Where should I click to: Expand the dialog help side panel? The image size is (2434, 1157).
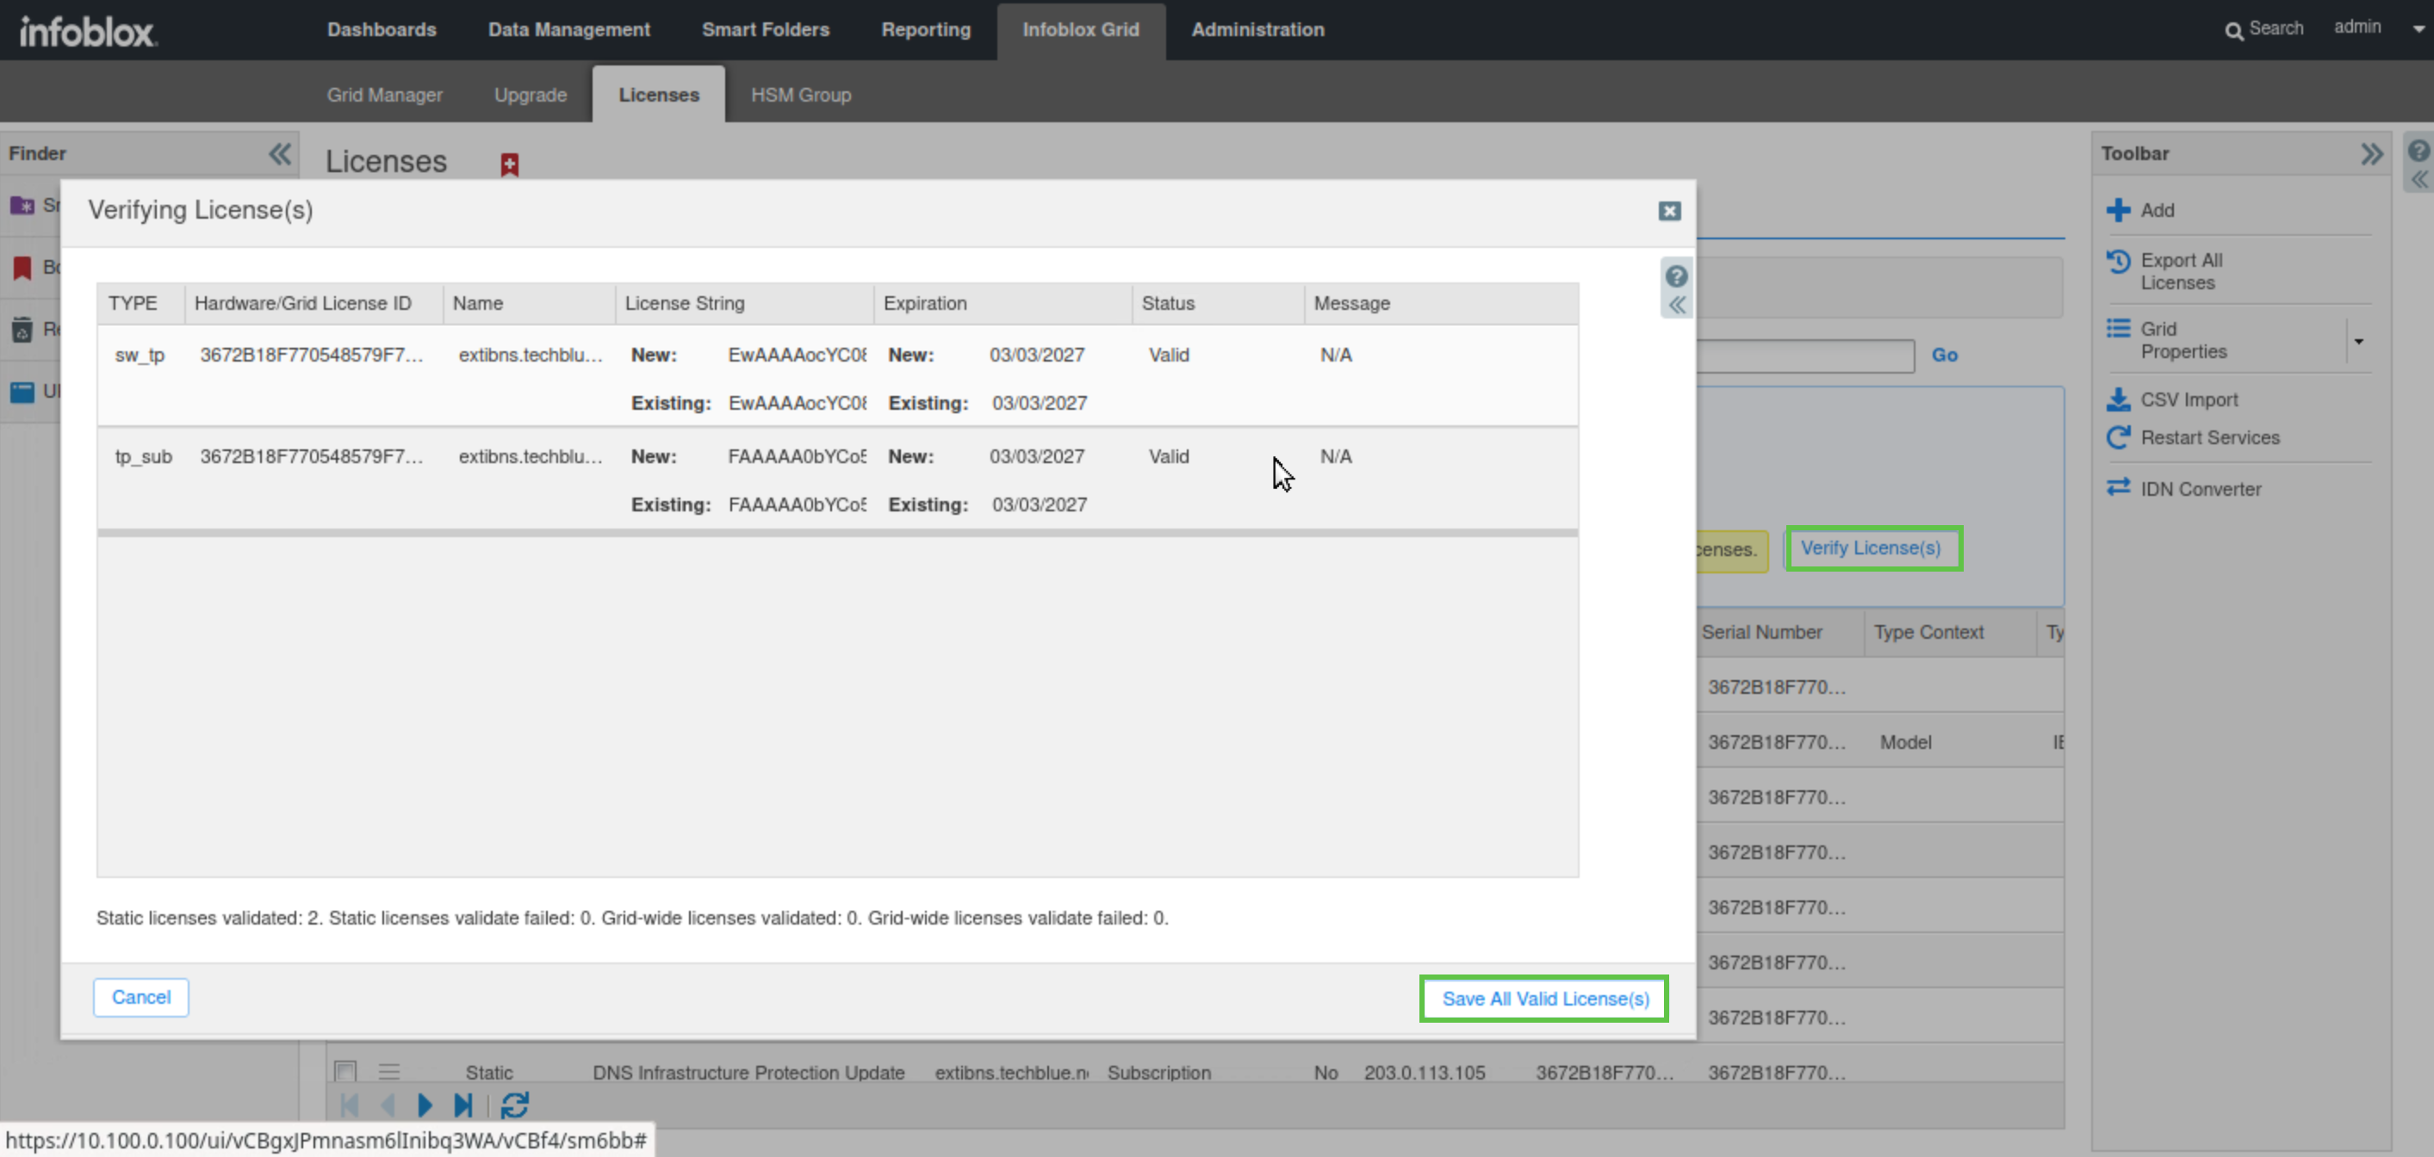(1676, 304)
